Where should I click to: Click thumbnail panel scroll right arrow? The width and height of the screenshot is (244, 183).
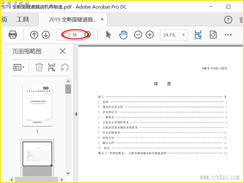click(x=62, y=180)
